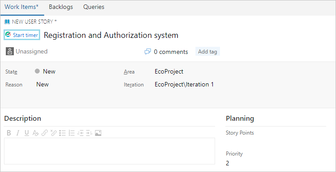Click the user story book icon
The image size is (336, 172).
7,21
